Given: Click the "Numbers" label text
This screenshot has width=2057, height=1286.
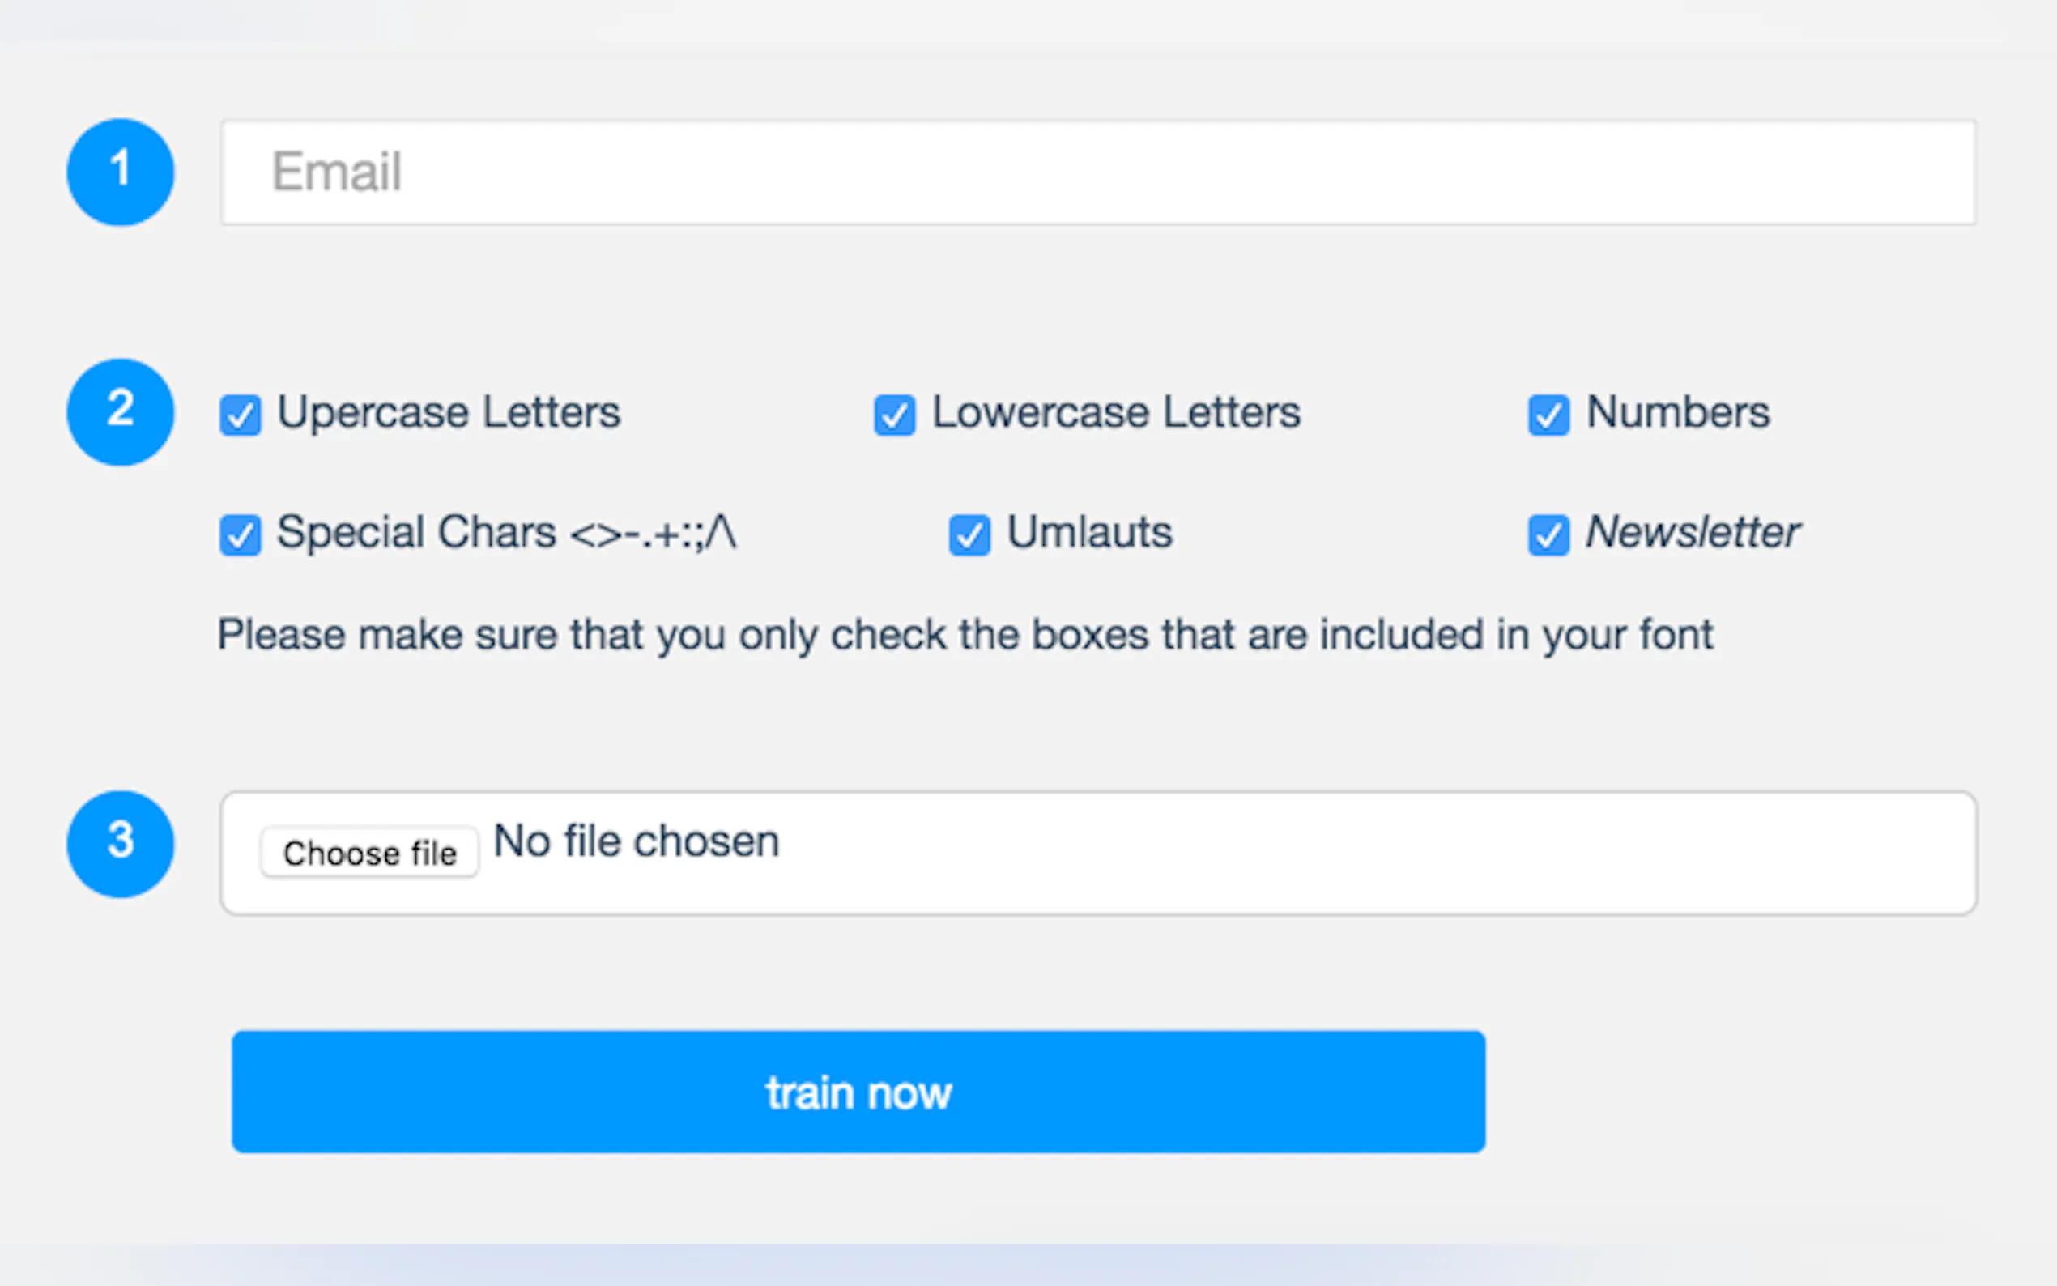Looking at the screenshot, I should coord(1678,412).
